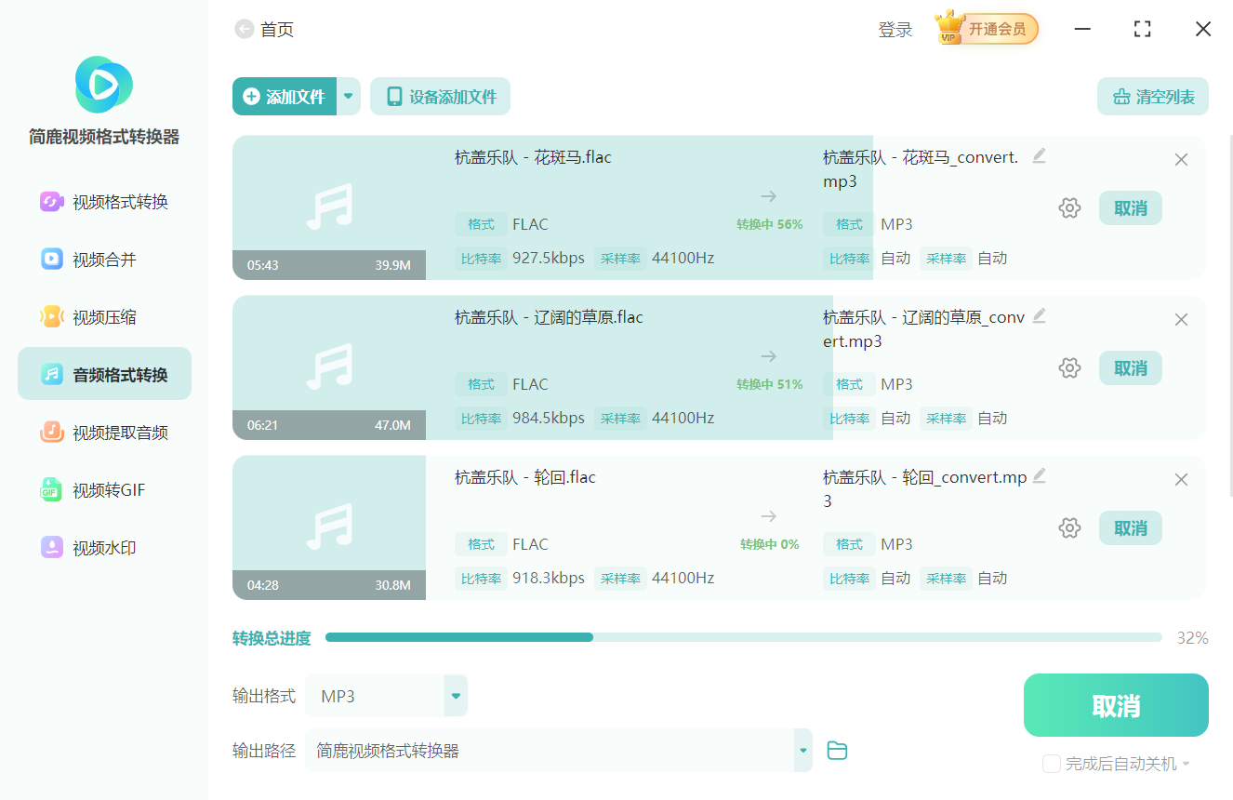Open the 视频转GIF converter
This screenshot has height=800, width=1233.
click(103, 489)
